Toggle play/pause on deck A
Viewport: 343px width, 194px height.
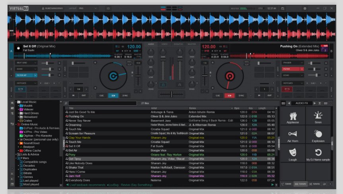pyautogui.click(x=113, y=96)
